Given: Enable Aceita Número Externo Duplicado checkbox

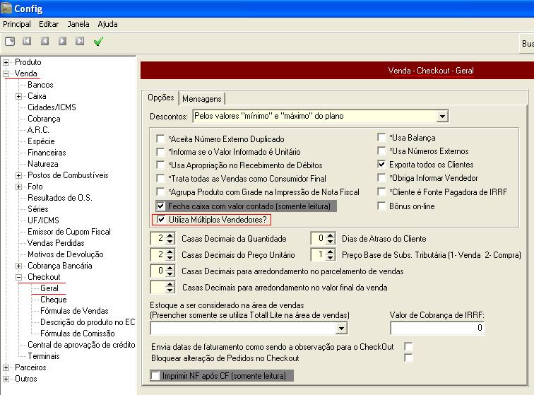Looking at the screenshot, I should [x=160, y=139].
